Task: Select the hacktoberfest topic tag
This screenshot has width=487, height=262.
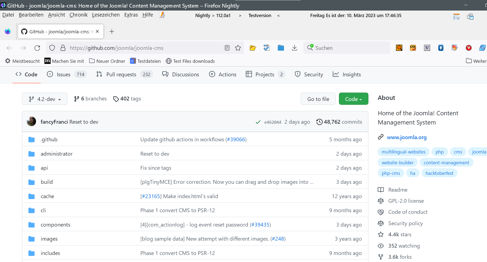Action: [439, 173]
